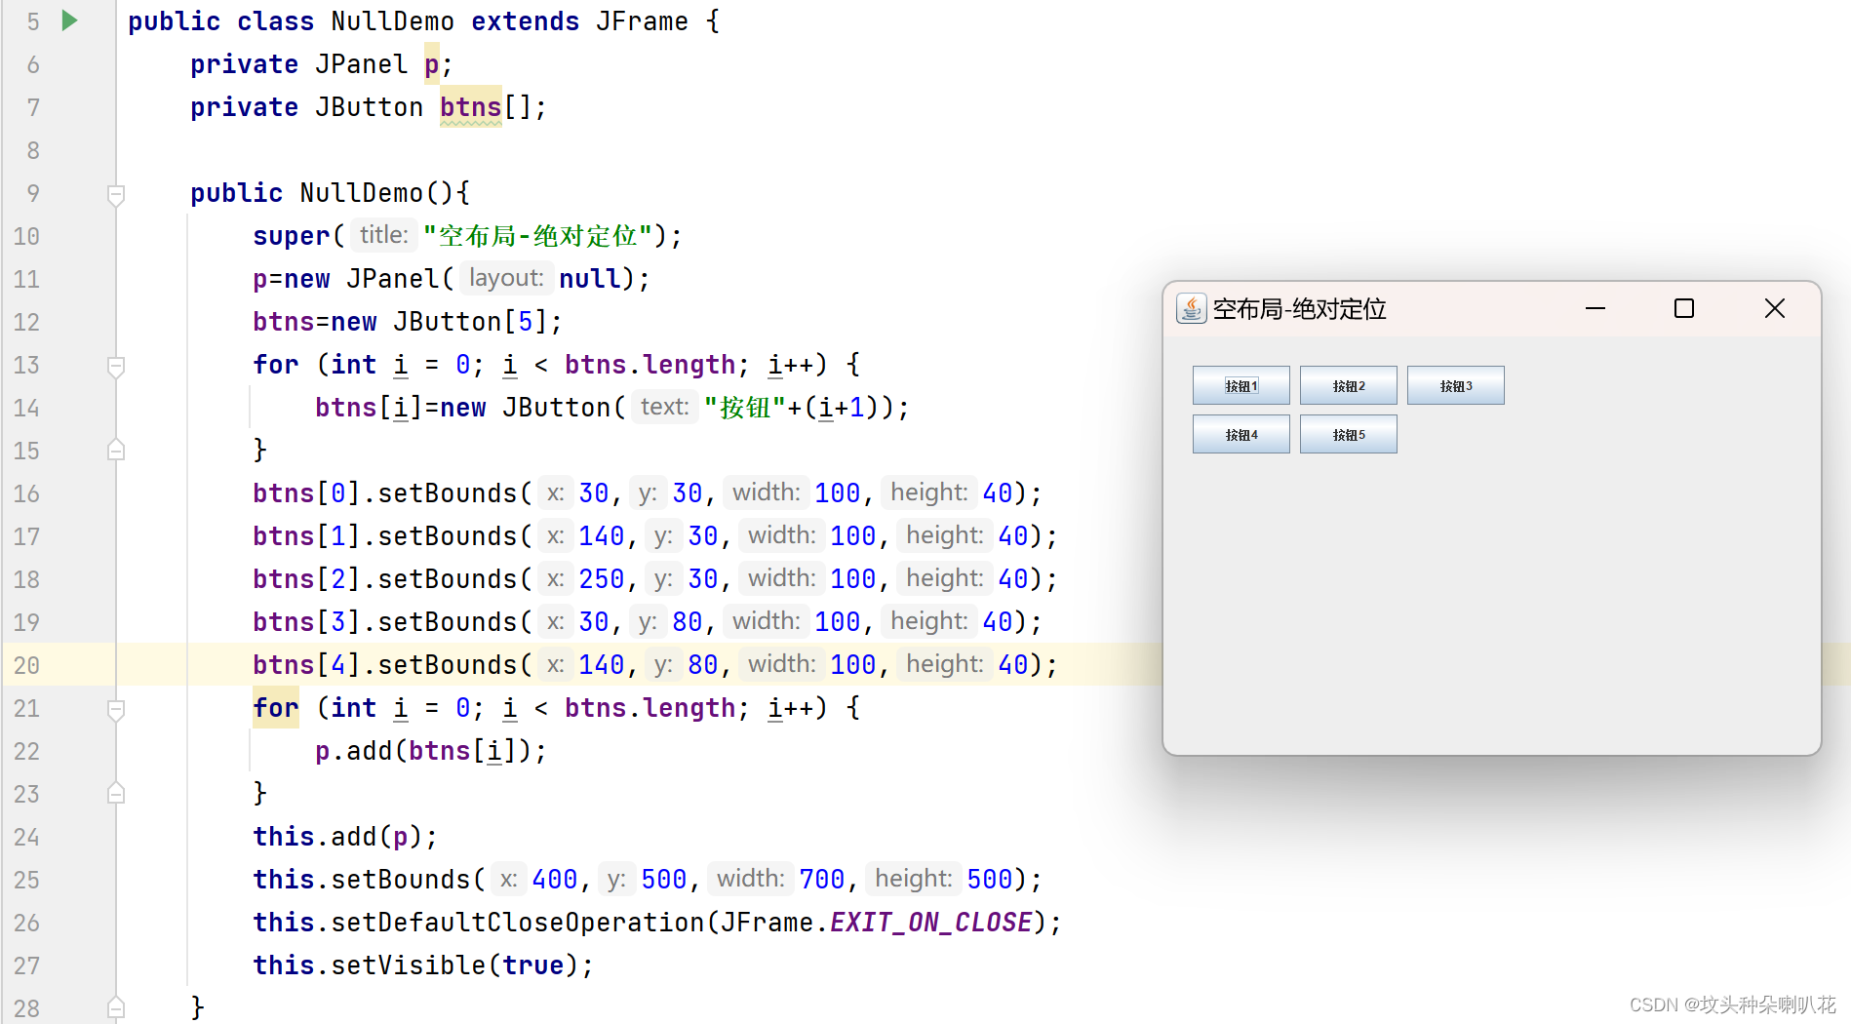Click the btns field name on line 7

pos(470,106)
